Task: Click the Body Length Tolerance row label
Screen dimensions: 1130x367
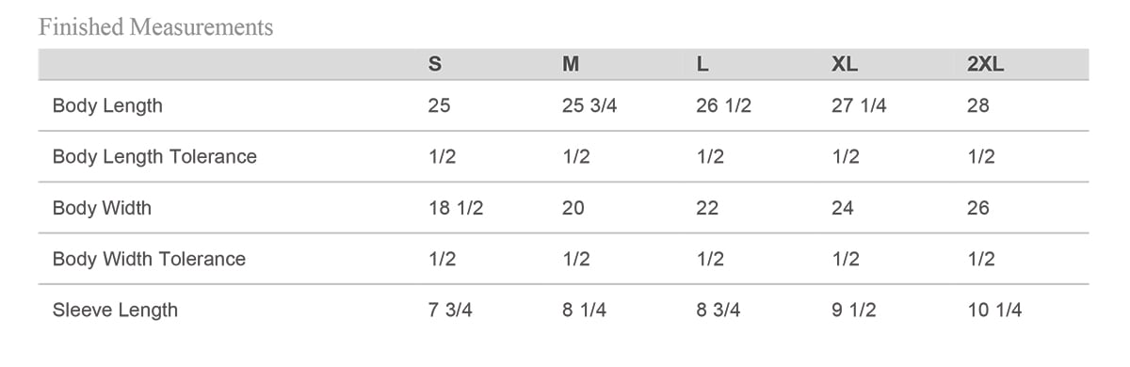Action: 154,157
